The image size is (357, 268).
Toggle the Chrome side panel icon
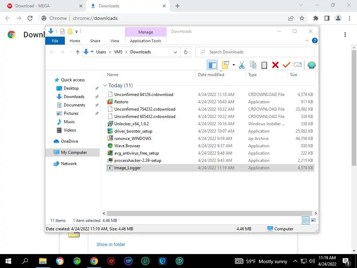pos(327,18)
